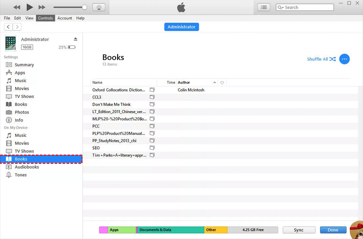Navigate forward with the right chevron
This screenshot has height=239, width=363.
[x=17, y=27]
